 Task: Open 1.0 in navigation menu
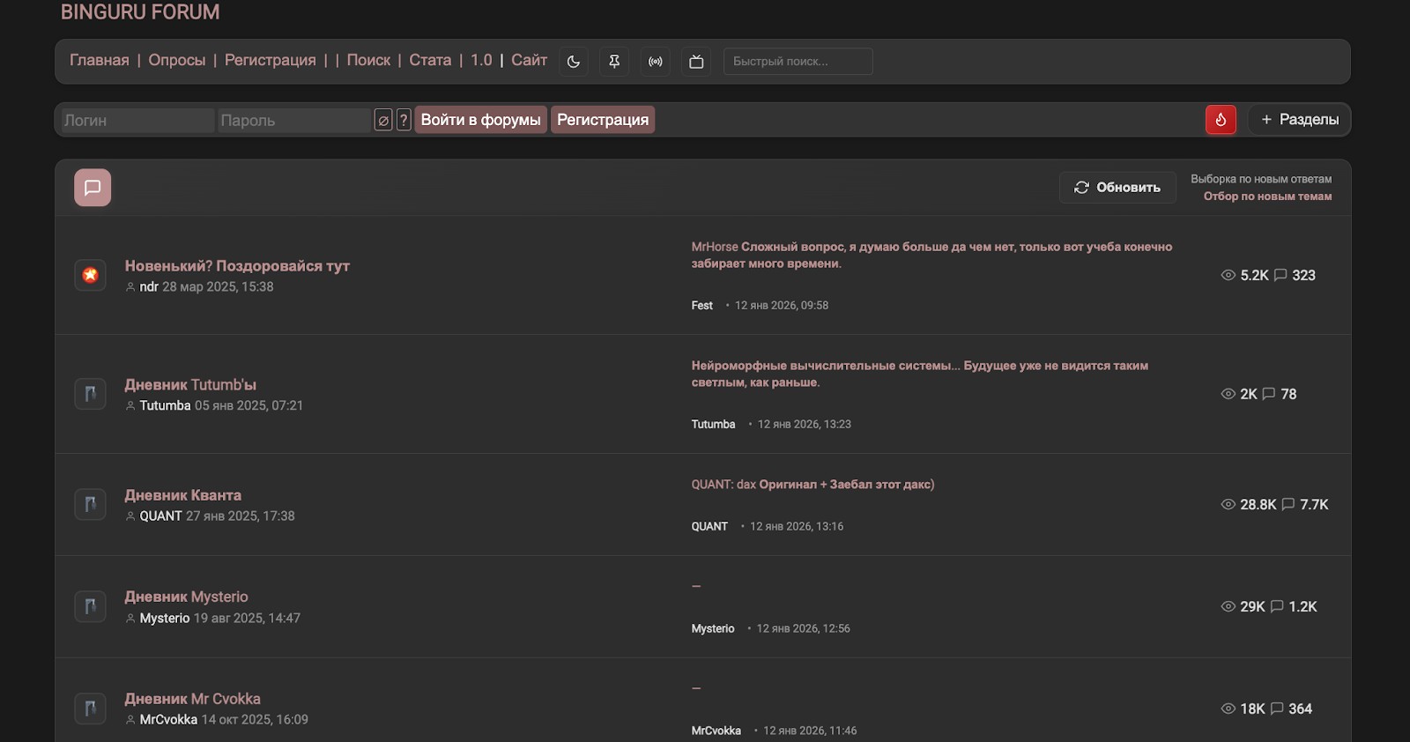(481, 60)
